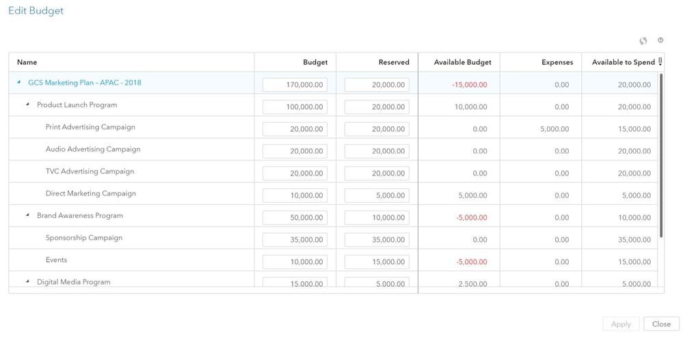Sort by the Available to Spend column header

tap(624, 62)
